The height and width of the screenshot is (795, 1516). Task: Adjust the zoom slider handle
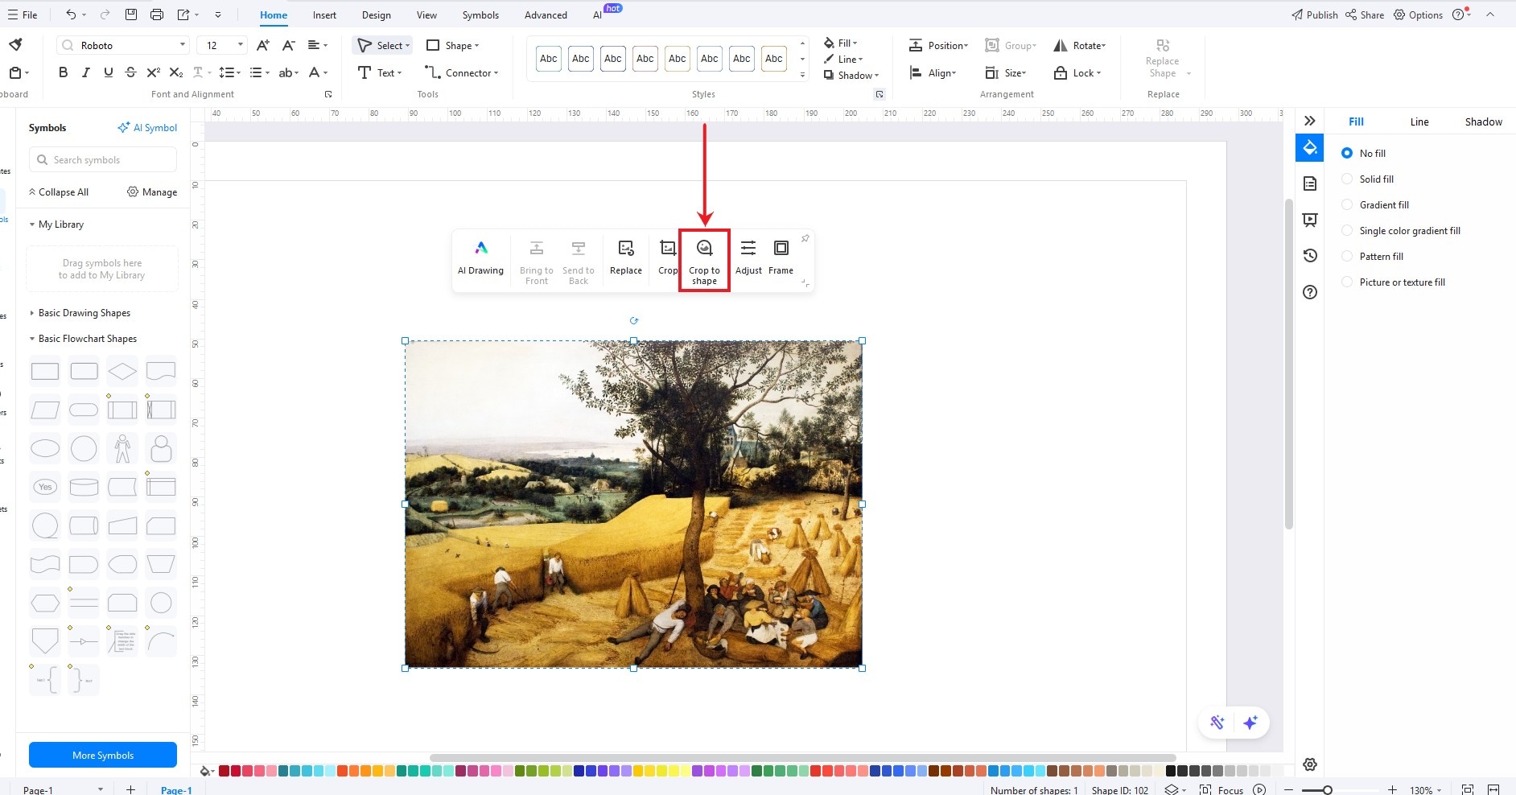pyautogui.click(x=1328, y=790)
